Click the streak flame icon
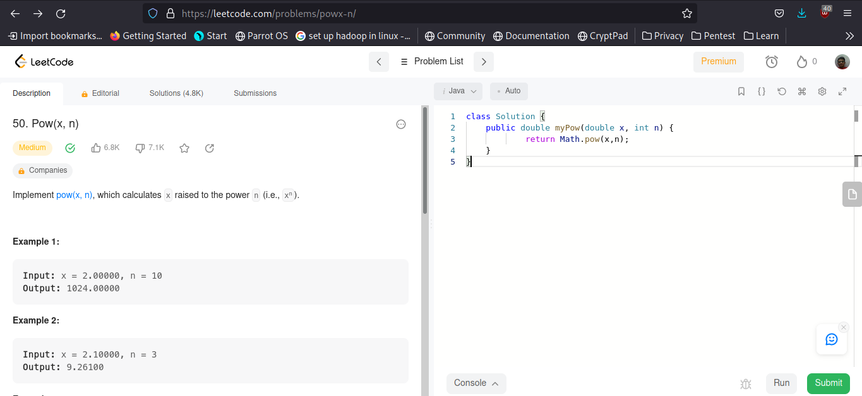Viewport: 862px width, 396px height. pos(802,62)
